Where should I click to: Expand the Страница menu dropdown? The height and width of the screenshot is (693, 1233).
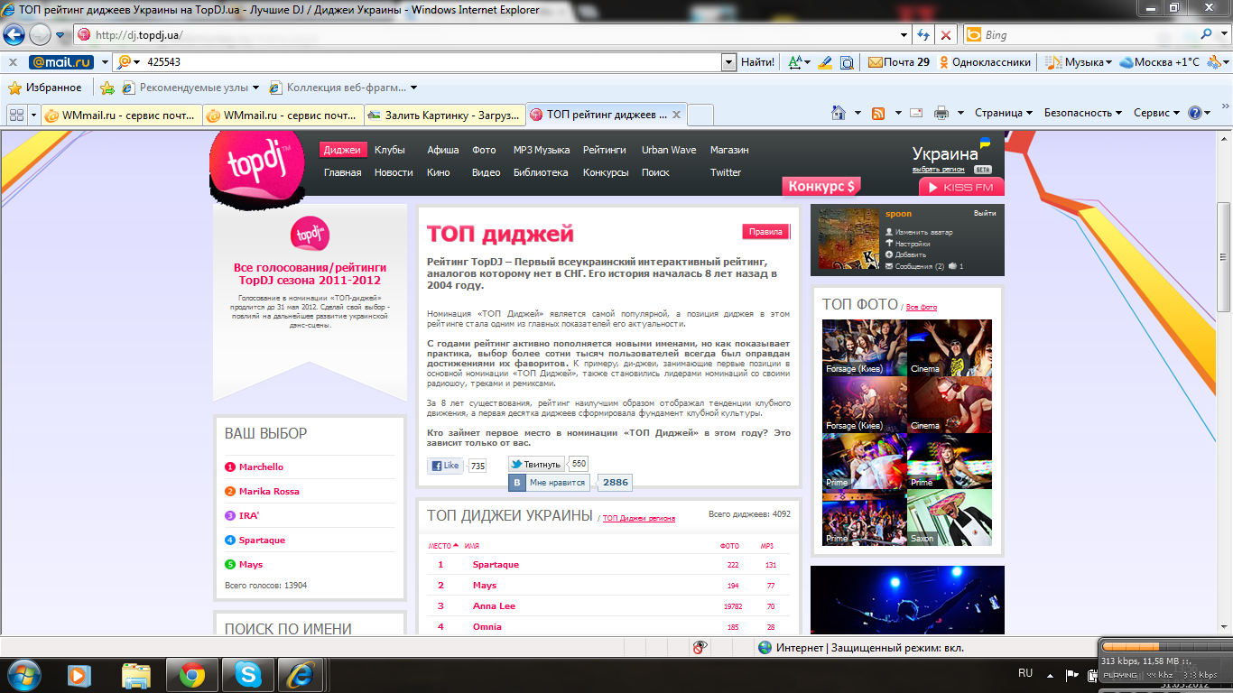click(x=1004, y=113)
